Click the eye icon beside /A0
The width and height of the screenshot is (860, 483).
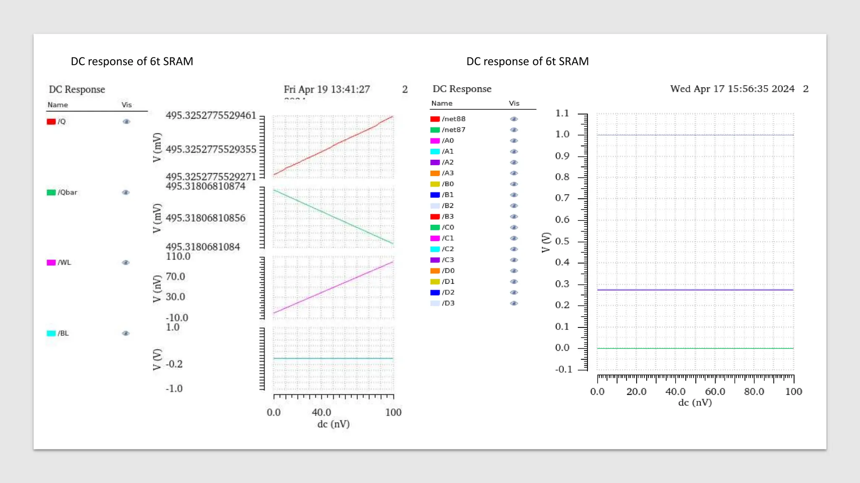[514, 141]
